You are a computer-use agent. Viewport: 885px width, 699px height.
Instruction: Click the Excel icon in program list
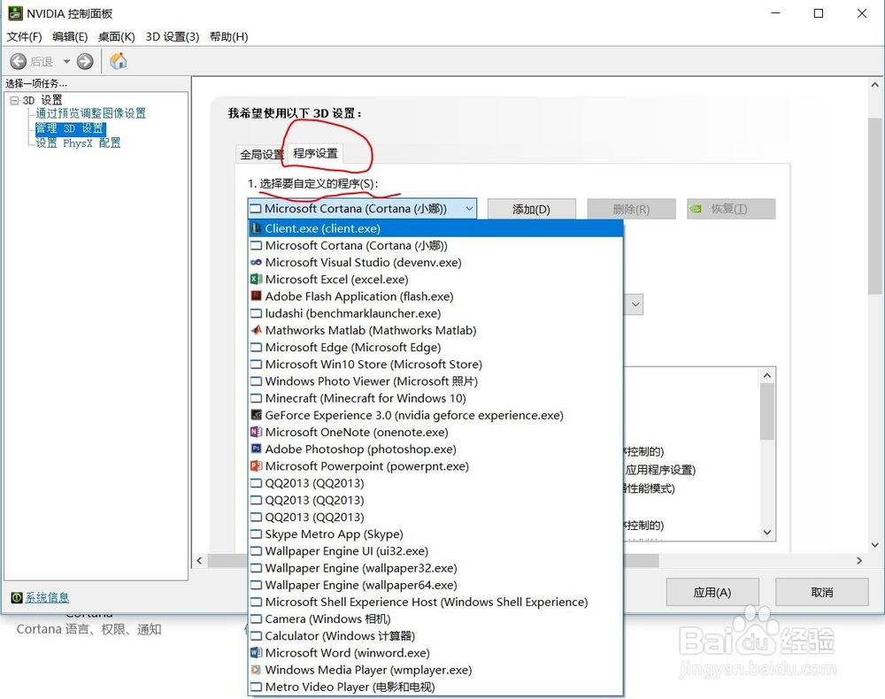click(256, 280)
